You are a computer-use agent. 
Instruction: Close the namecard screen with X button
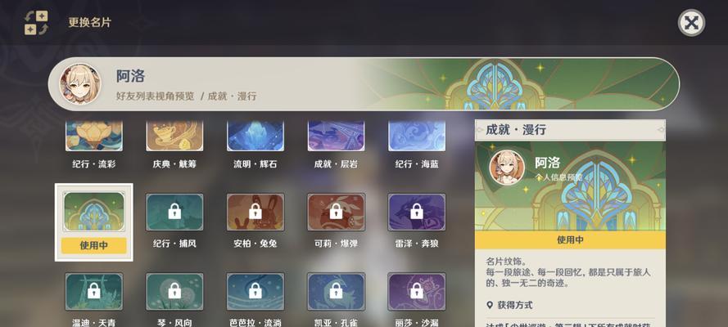(x=691, y=23)
